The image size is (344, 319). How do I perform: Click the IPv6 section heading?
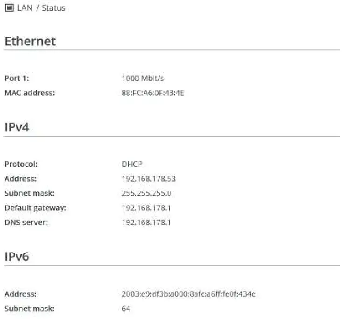click(x=17, y=257)
